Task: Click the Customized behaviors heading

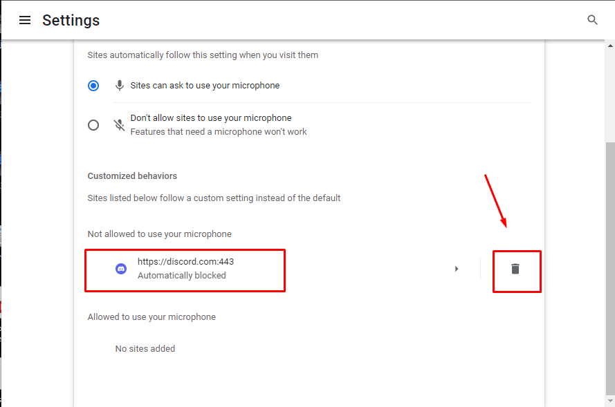Action: (132, 176)
